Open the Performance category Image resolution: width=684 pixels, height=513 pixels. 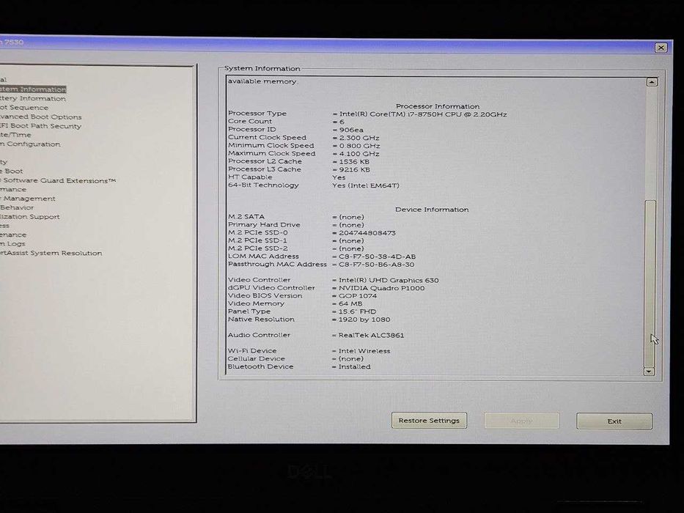coord(13,189)
